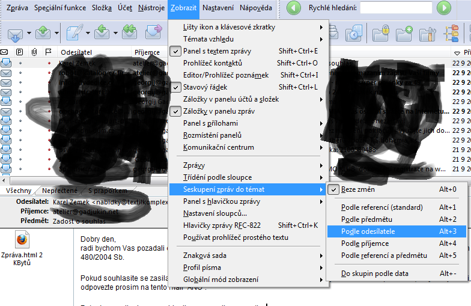The width and height of the screenshot is (471, 306).
Task: Click the reply to sender toolbar icon
Action: pyautogui.click(x=102, y=32)
